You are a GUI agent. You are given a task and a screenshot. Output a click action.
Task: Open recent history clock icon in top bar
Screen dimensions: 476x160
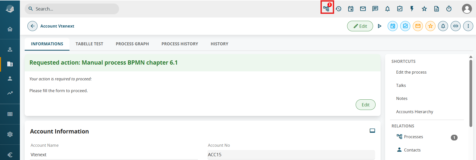tap(339, 9)
